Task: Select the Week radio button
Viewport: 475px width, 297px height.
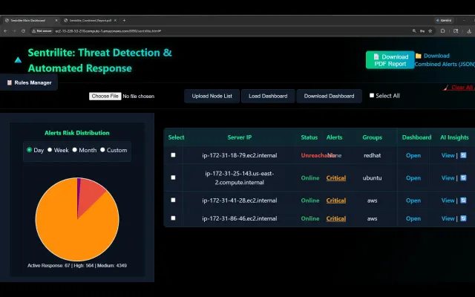Action: click(x=50, y=150)
